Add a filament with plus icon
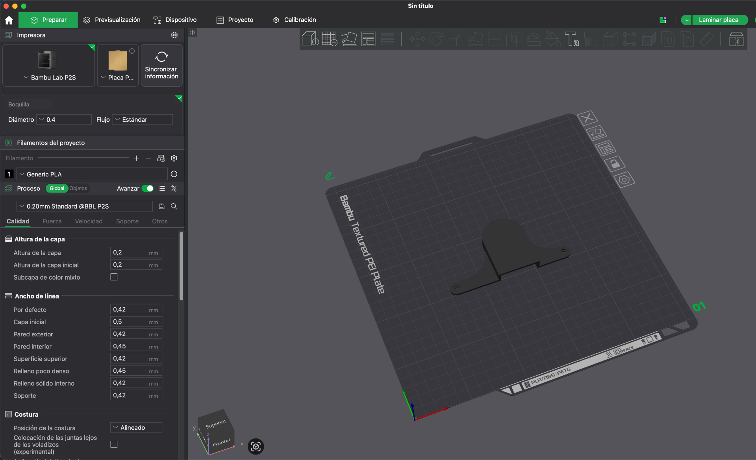This screenshot has width=756, height=460. pos(136,158)
